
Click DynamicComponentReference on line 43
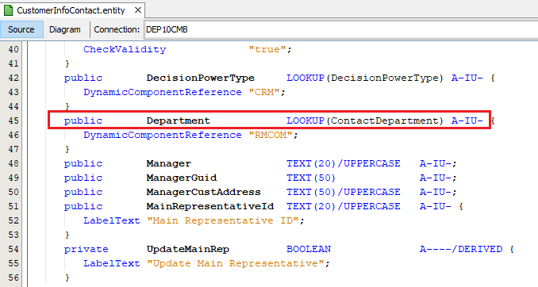[163, 92]
